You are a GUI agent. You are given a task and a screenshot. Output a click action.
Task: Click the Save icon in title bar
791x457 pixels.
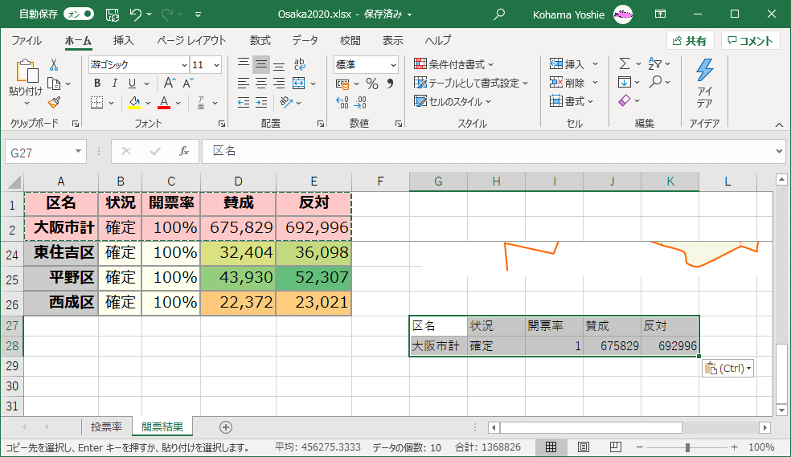(x=112, y=14)
